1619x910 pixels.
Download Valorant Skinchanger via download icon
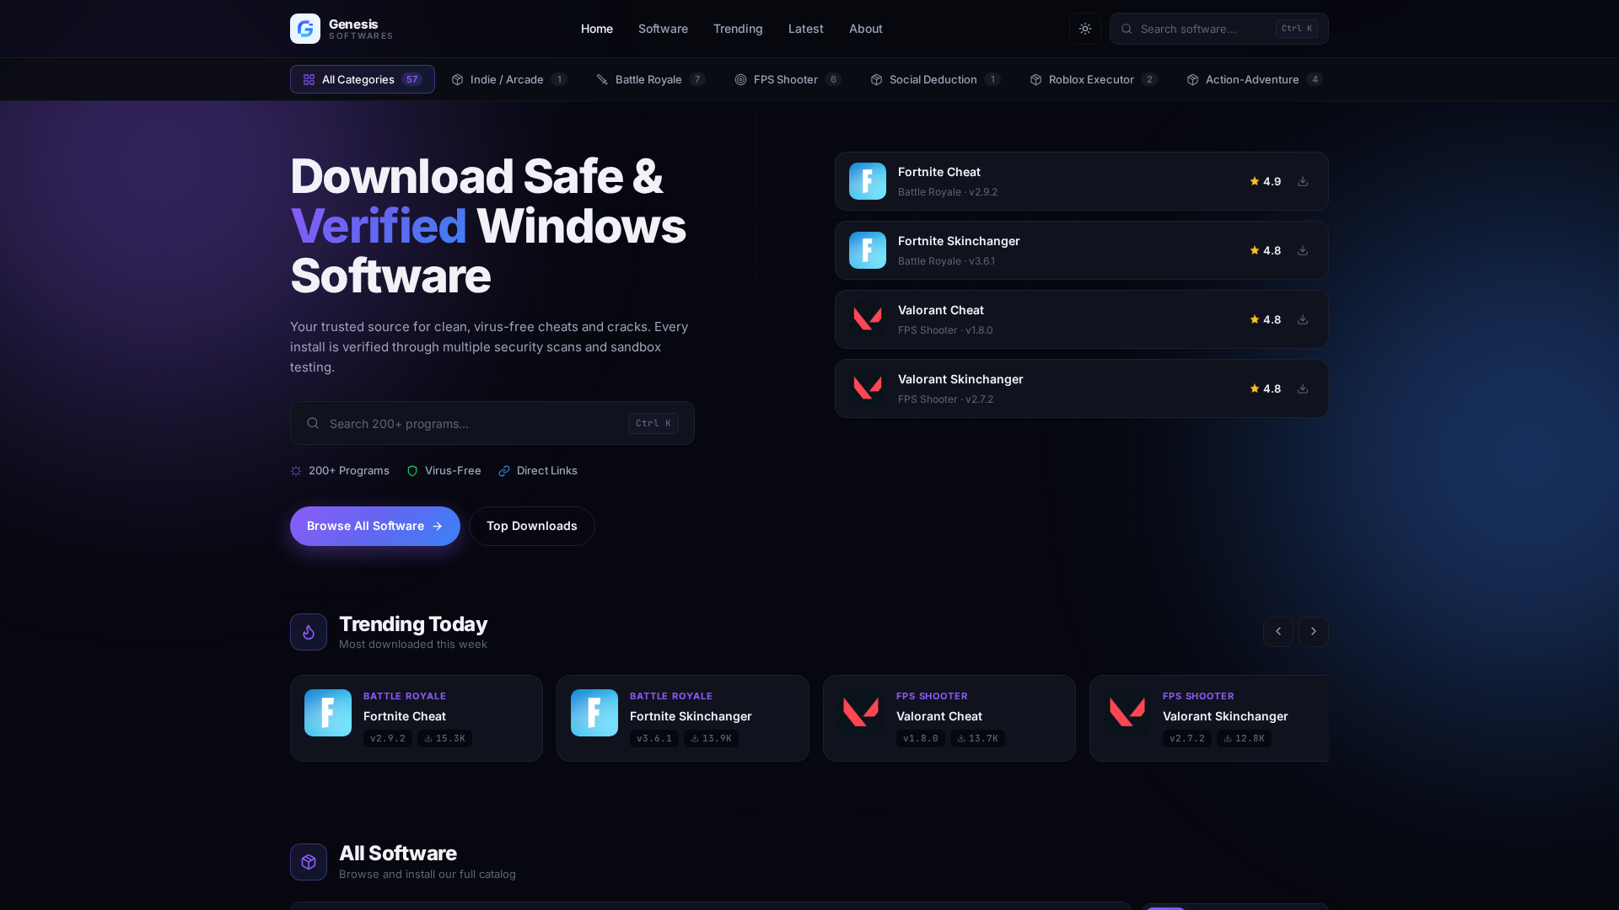pyautogui.click(x=1303, y=388)
